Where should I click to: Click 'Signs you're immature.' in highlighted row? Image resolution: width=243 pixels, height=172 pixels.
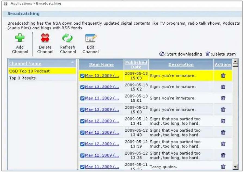tap(173, 76)
